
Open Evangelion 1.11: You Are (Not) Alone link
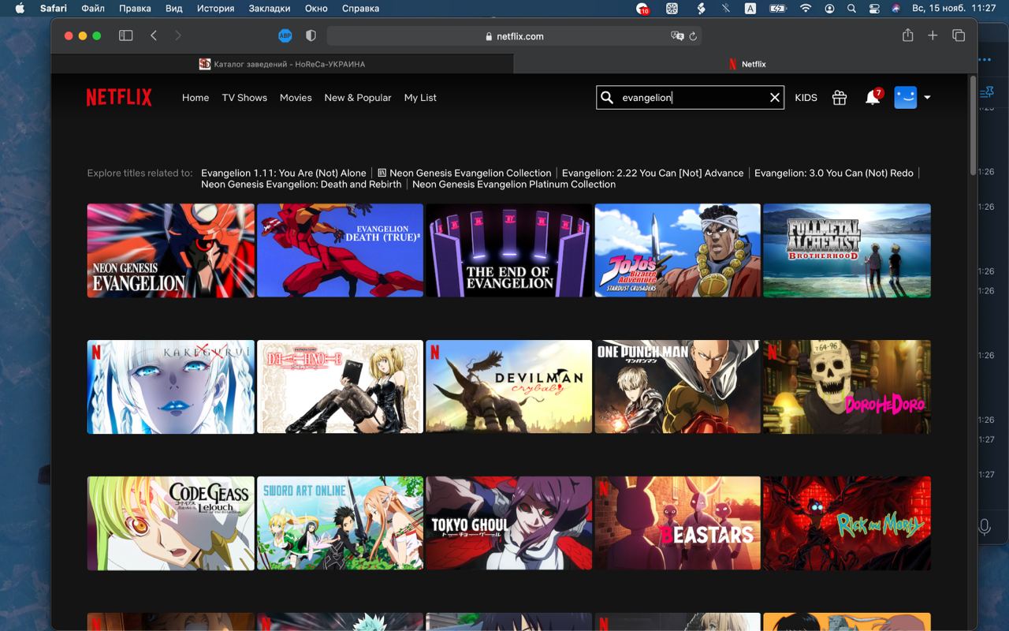284,173
